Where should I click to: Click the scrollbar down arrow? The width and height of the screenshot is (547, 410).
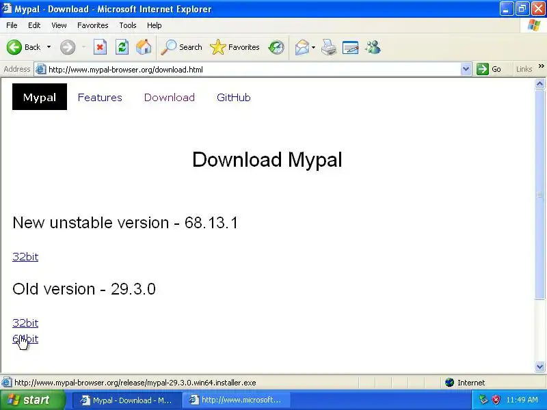click(539, 366)
